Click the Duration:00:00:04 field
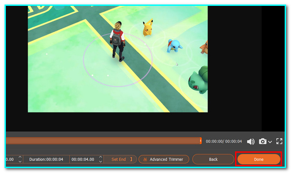291x173 pixels. pos(46,159)
